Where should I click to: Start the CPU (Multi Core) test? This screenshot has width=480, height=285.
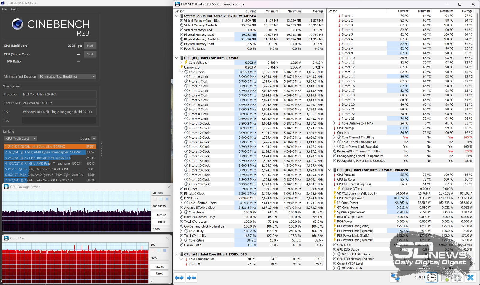(x=90, y=46)
